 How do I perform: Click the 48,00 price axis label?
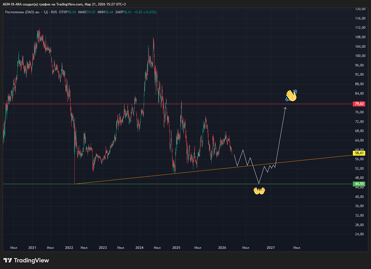tap(360, 178)
